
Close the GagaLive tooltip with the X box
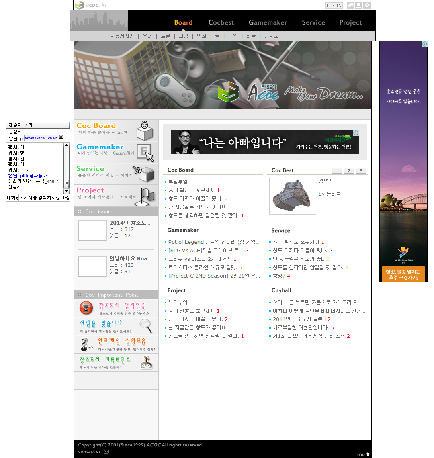tap(61, 137)
